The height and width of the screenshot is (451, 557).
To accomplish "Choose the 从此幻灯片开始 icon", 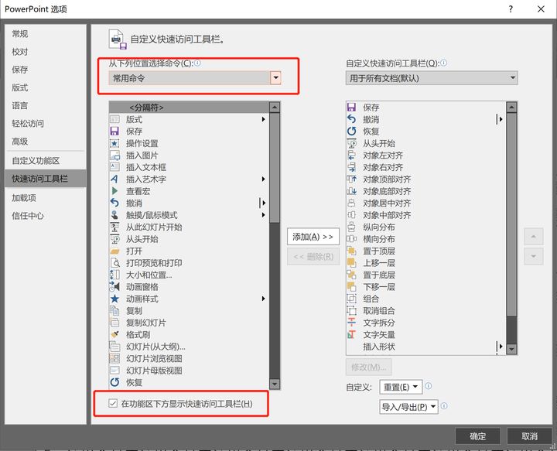I will point(114,227).
